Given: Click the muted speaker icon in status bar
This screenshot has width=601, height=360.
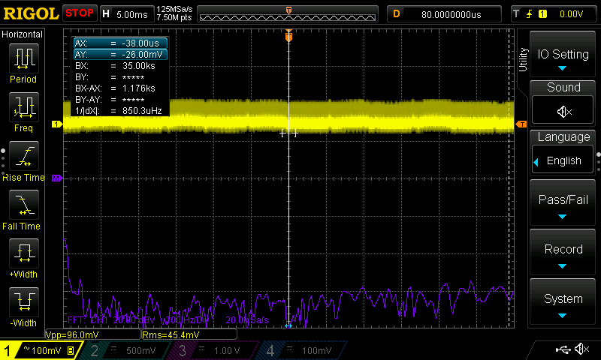Looking at the screenshot, I should coord(581,349).
